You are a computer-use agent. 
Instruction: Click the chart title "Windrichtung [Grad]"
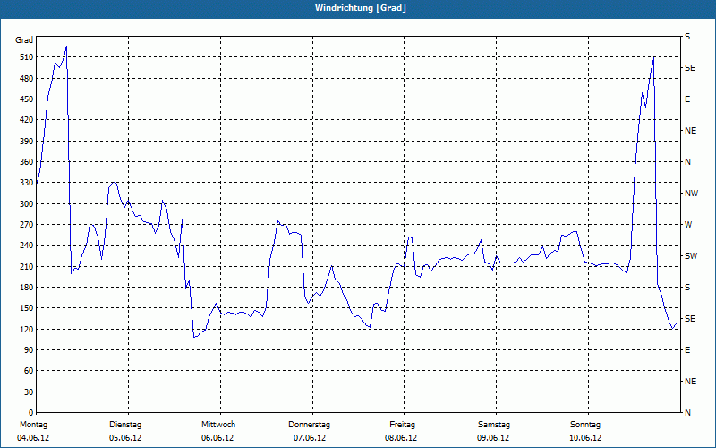point(361,8)
